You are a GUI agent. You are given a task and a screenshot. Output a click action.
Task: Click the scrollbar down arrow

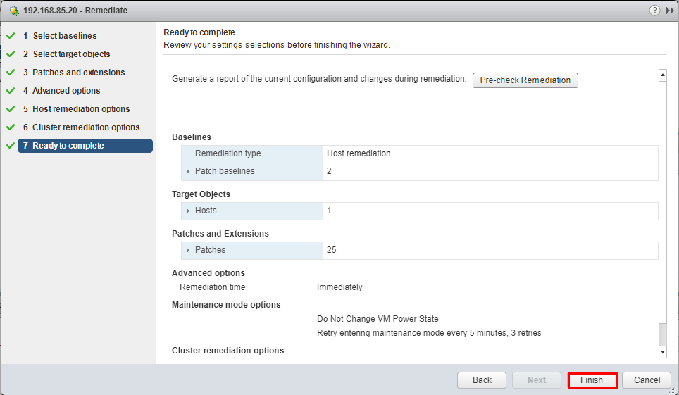pos(662,351)
